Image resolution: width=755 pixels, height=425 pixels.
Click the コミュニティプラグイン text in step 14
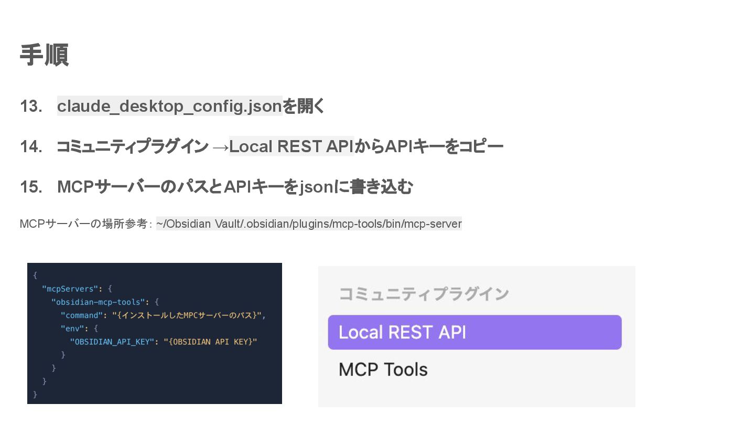click(x=132, y=146)
